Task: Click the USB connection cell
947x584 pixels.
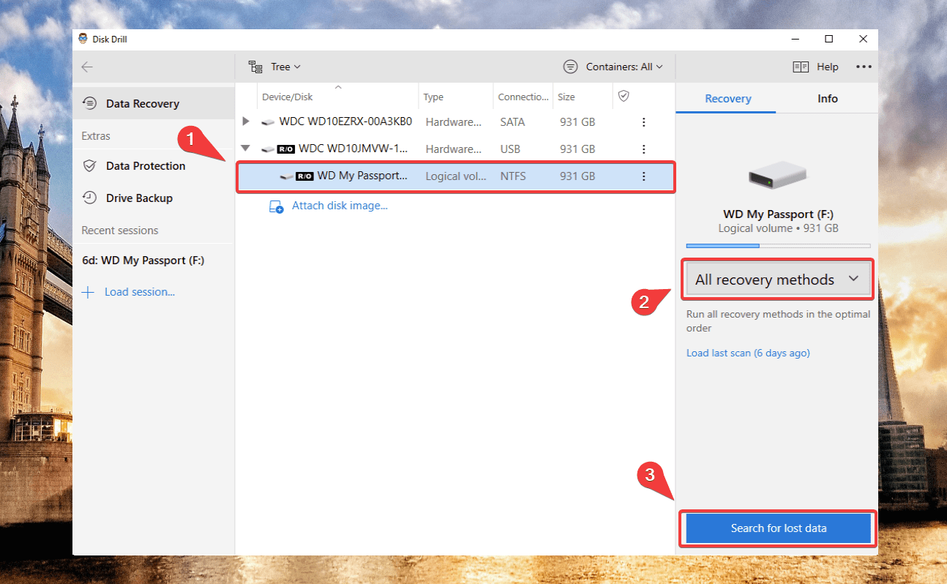Action: 510,149
